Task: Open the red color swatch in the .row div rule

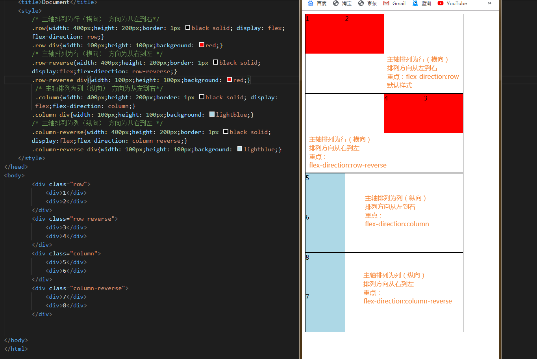Action: coord(202,45)
